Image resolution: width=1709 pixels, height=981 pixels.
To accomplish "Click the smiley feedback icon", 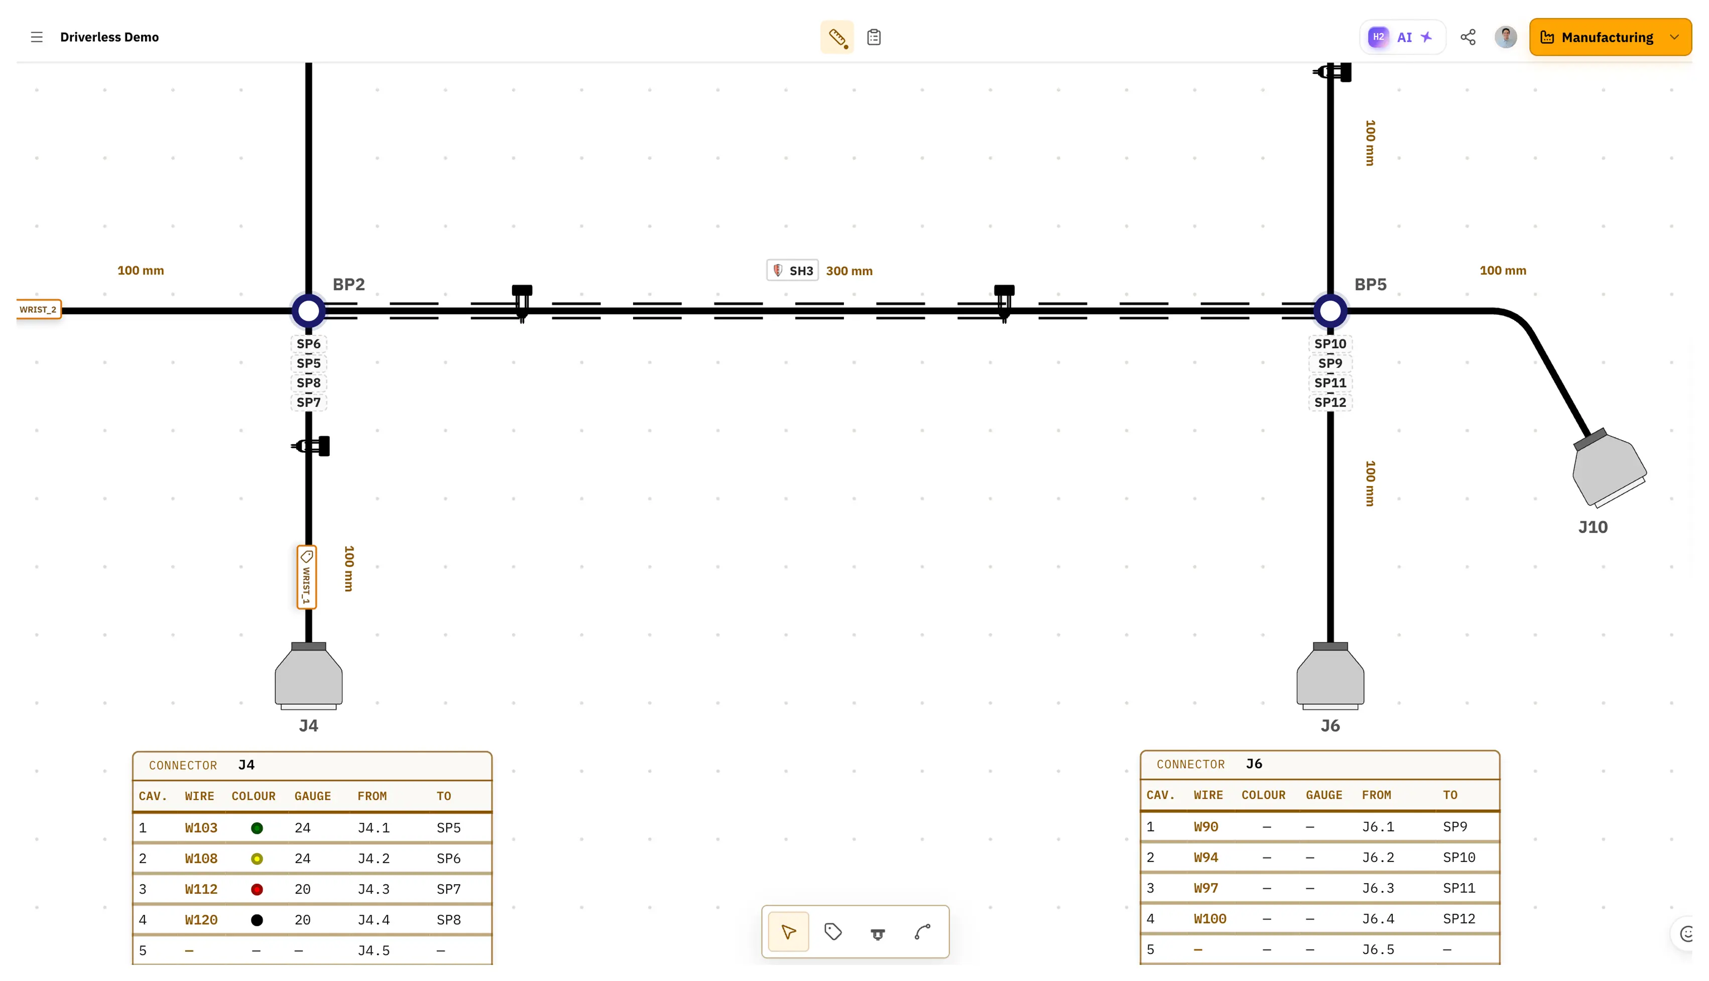I will tap(1686, 934).
